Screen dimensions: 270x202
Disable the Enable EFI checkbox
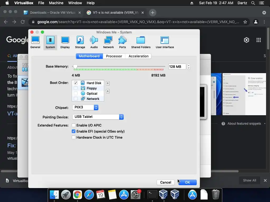pyautogui.click(x=74, y=131)
